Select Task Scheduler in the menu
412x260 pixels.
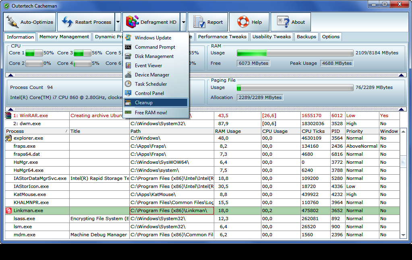coord(151,84)
